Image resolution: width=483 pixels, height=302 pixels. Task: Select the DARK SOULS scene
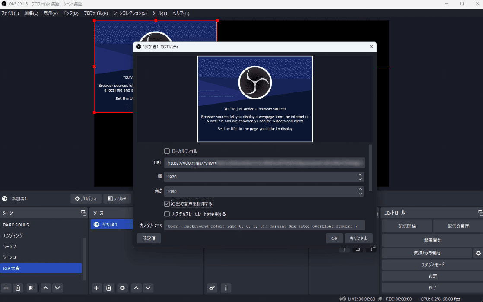pyautogui.click(x=41, y=225)
